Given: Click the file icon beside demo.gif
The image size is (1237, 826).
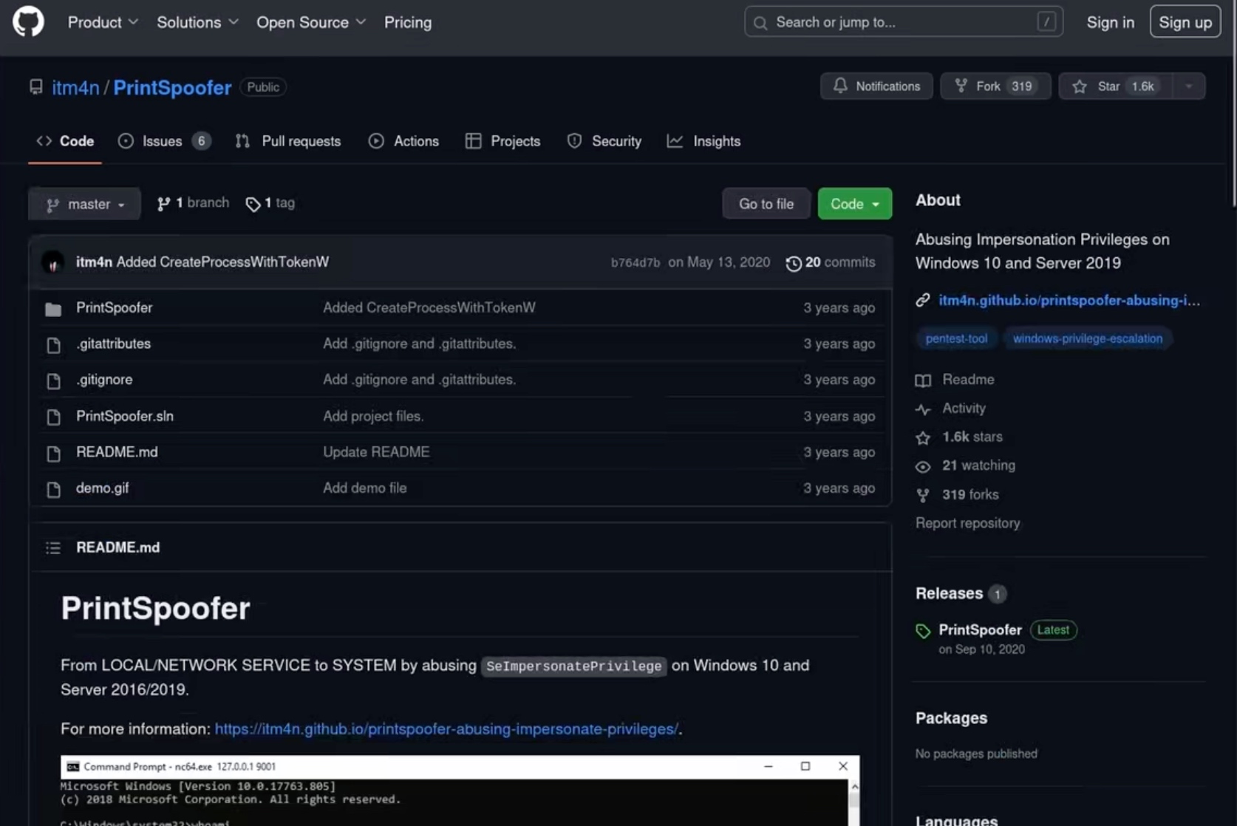Looking at the screenshot, I should click(53, 489).
